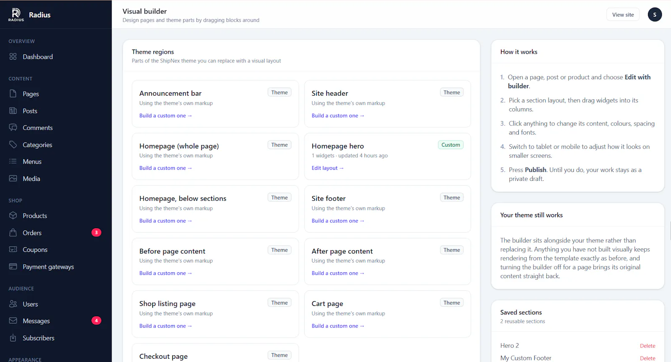This screenshot has width=671, height=362.
Task: Delete the My Custom Footer section
Action: coord(648,359)
